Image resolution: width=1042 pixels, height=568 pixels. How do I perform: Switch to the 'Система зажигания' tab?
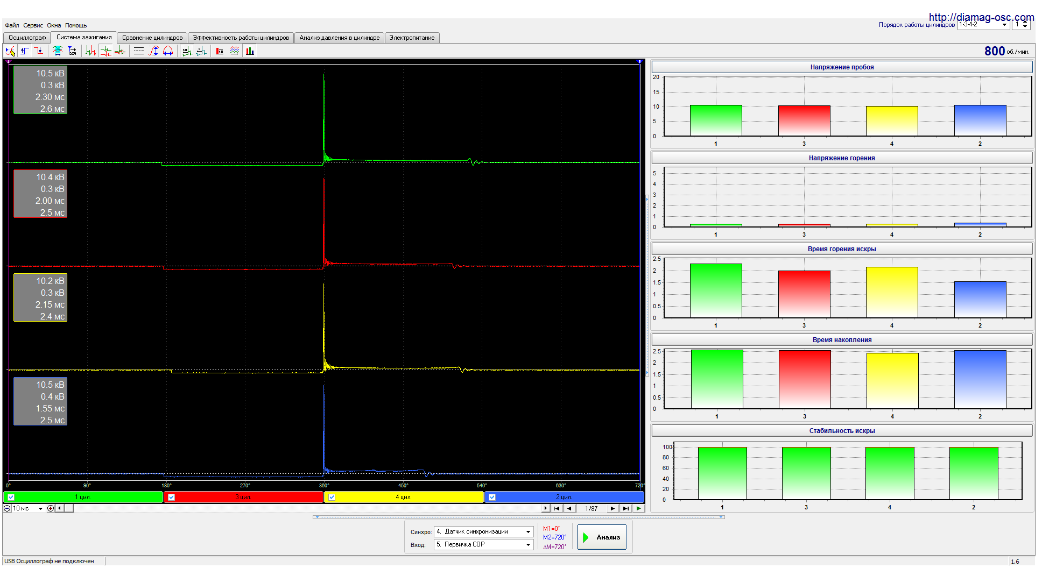(84, 37)
